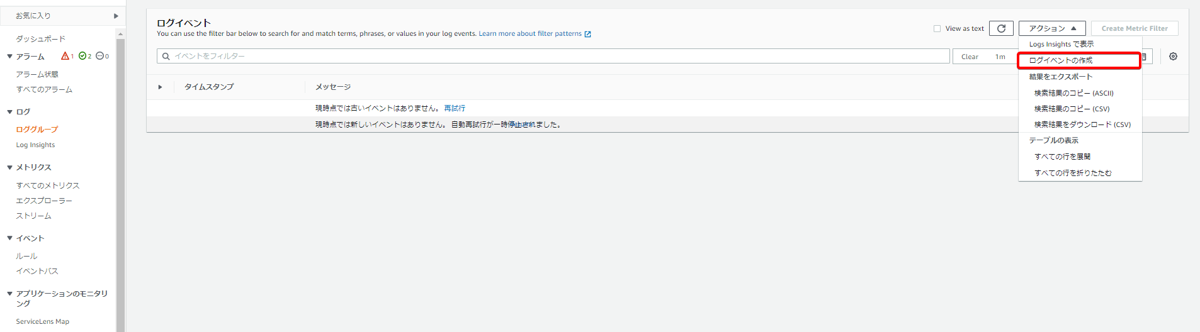Select the 1m time range button
The height and width of the screenshot is (332, 1200).
(1000, 57)
